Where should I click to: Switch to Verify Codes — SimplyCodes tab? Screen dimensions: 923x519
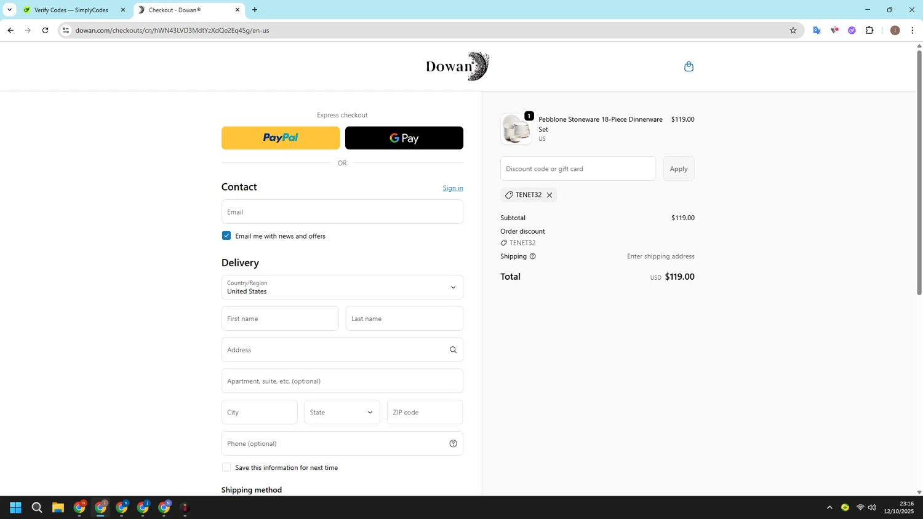71,10
